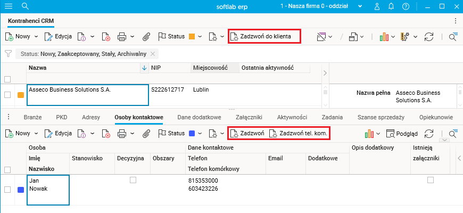Click the attachment paperclip in the top toolbar

coord(147,37)
